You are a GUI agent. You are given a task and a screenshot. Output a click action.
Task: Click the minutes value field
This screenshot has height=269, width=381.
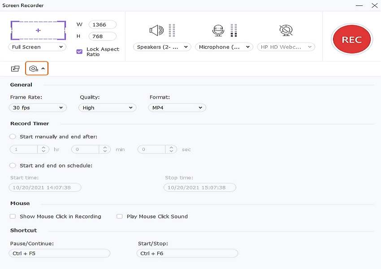point(85,149)
